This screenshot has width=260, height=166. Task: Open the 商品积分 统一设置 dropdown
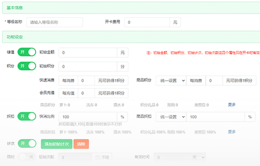tap(171, 81)
